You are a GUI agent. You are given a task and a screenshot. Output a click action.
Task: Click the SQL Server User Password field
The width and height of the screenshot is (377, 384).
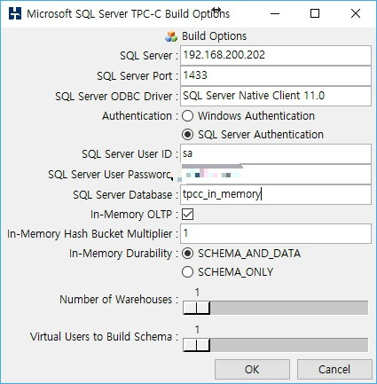[276, 175]
